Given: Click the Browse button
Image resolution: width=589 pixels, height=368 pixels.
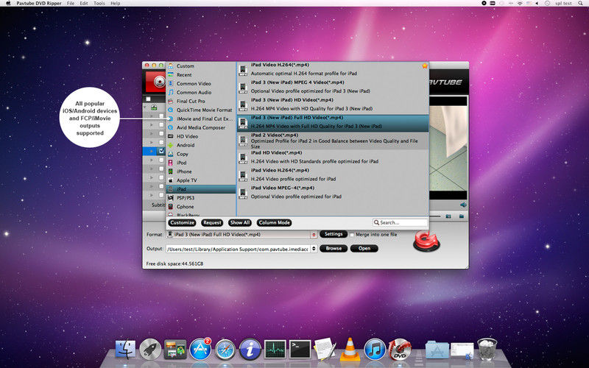Looking at the screenshot, I should pos(334,248).
